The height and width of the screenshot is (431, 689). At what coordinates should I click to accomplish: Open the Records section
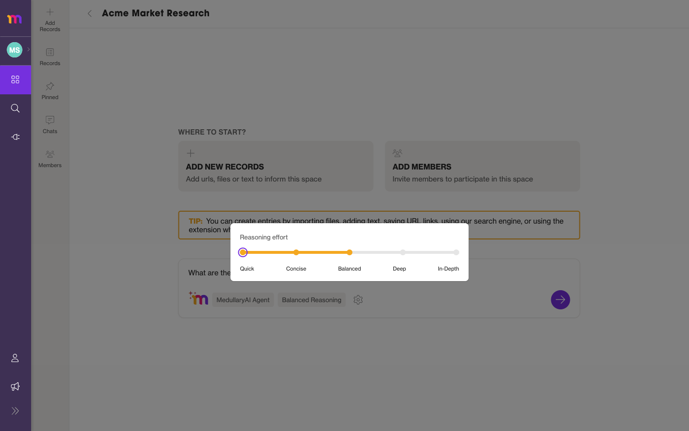(x=50, y=57)
